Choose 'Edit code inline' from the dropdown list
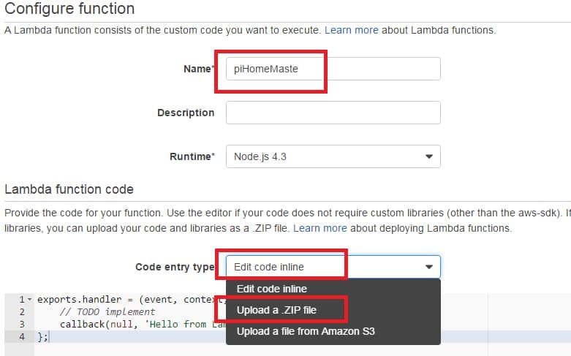The height and width of the screenshot is (356, 571). (271, 289)
